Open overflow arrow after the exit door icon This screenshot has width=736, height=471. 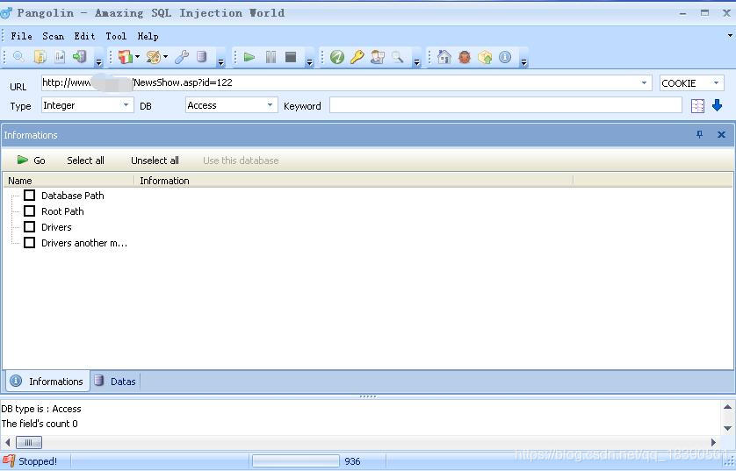coord(98,61)
